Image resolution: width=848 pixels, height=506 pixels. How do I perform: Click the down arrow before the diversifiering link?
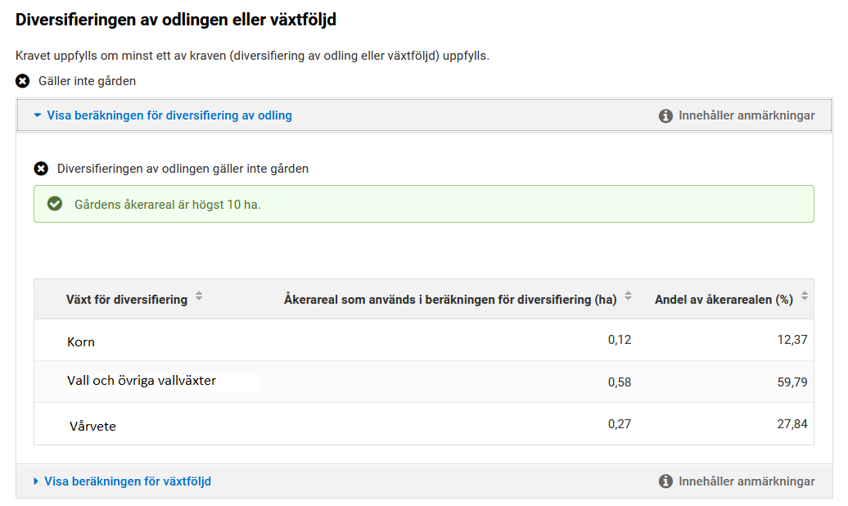pos(37,115)
